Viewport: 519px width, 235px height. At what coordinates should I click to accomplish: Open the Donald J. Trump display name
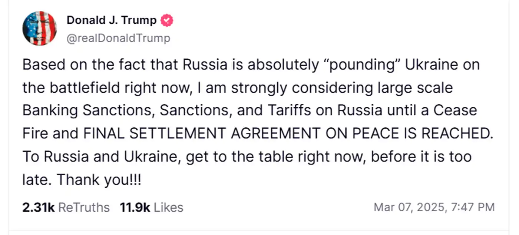[x=111, y=20]
